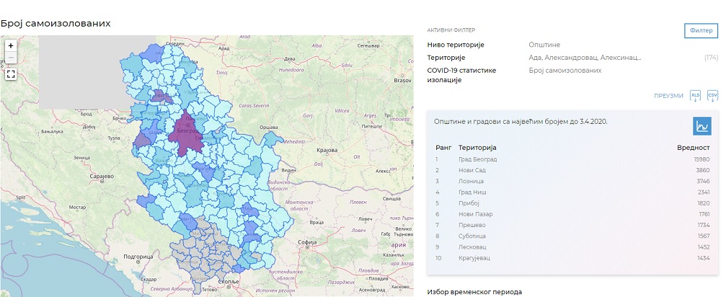Open the Филтер button

(701, 30)
